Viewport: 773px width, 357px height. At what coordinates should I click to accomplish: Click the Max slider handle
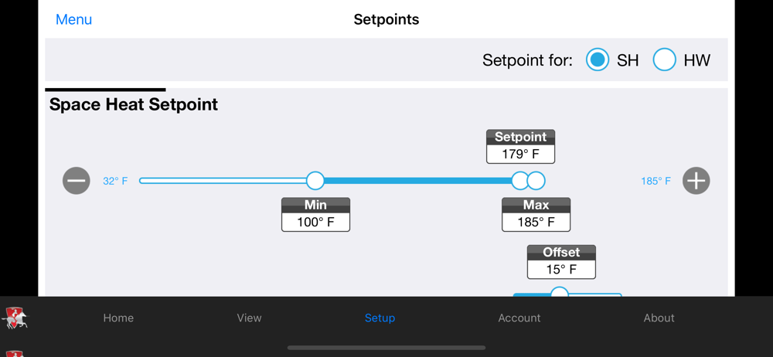click(x=537, y=181)
